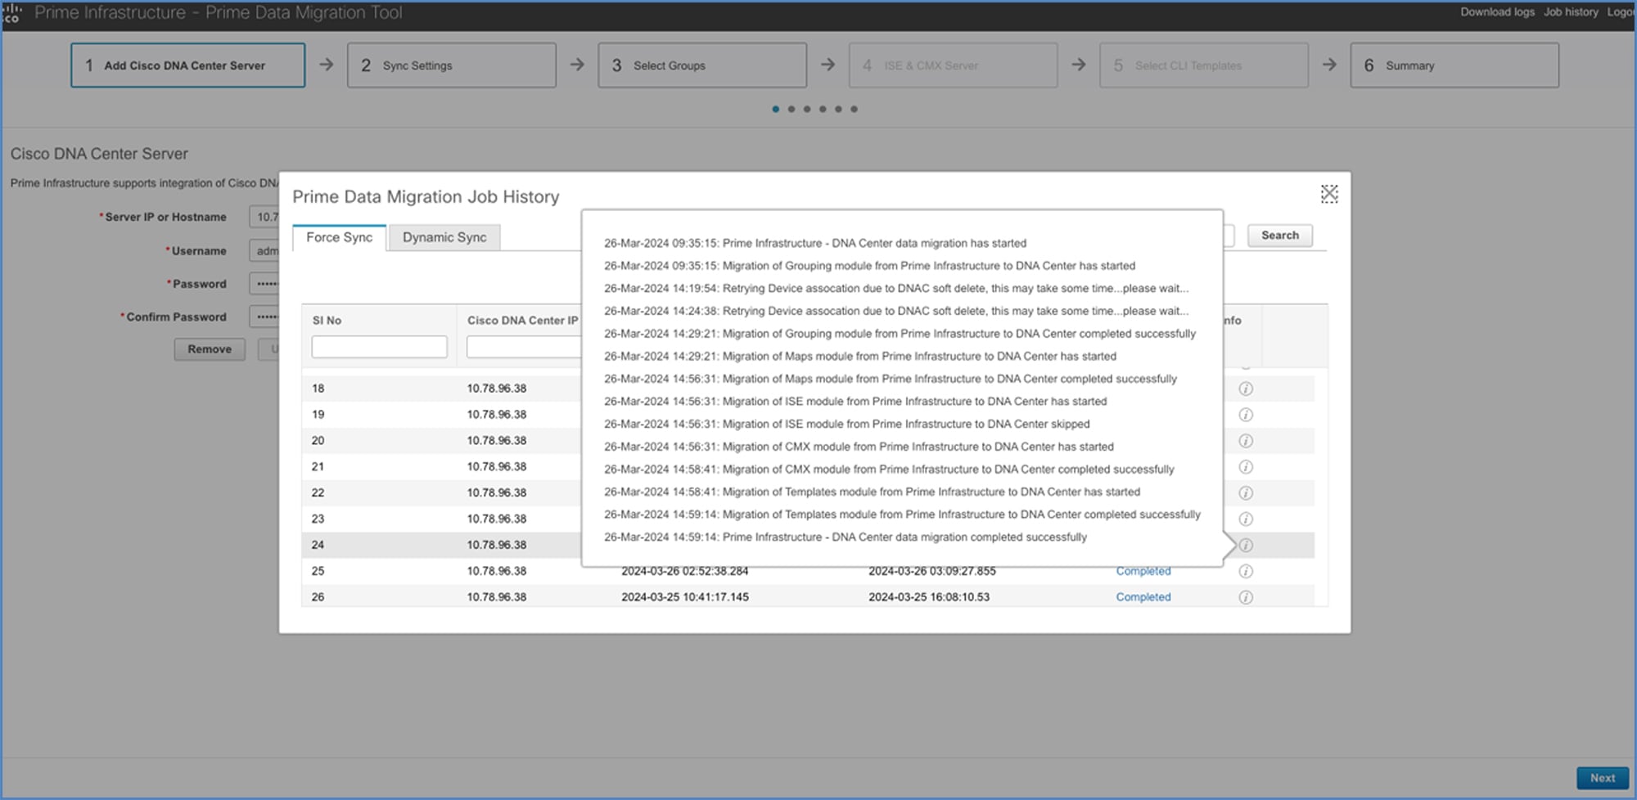Viewport: 1637px width, 800px height.
Task: Open info icon for job row 22
Action: click(1246, 493)
